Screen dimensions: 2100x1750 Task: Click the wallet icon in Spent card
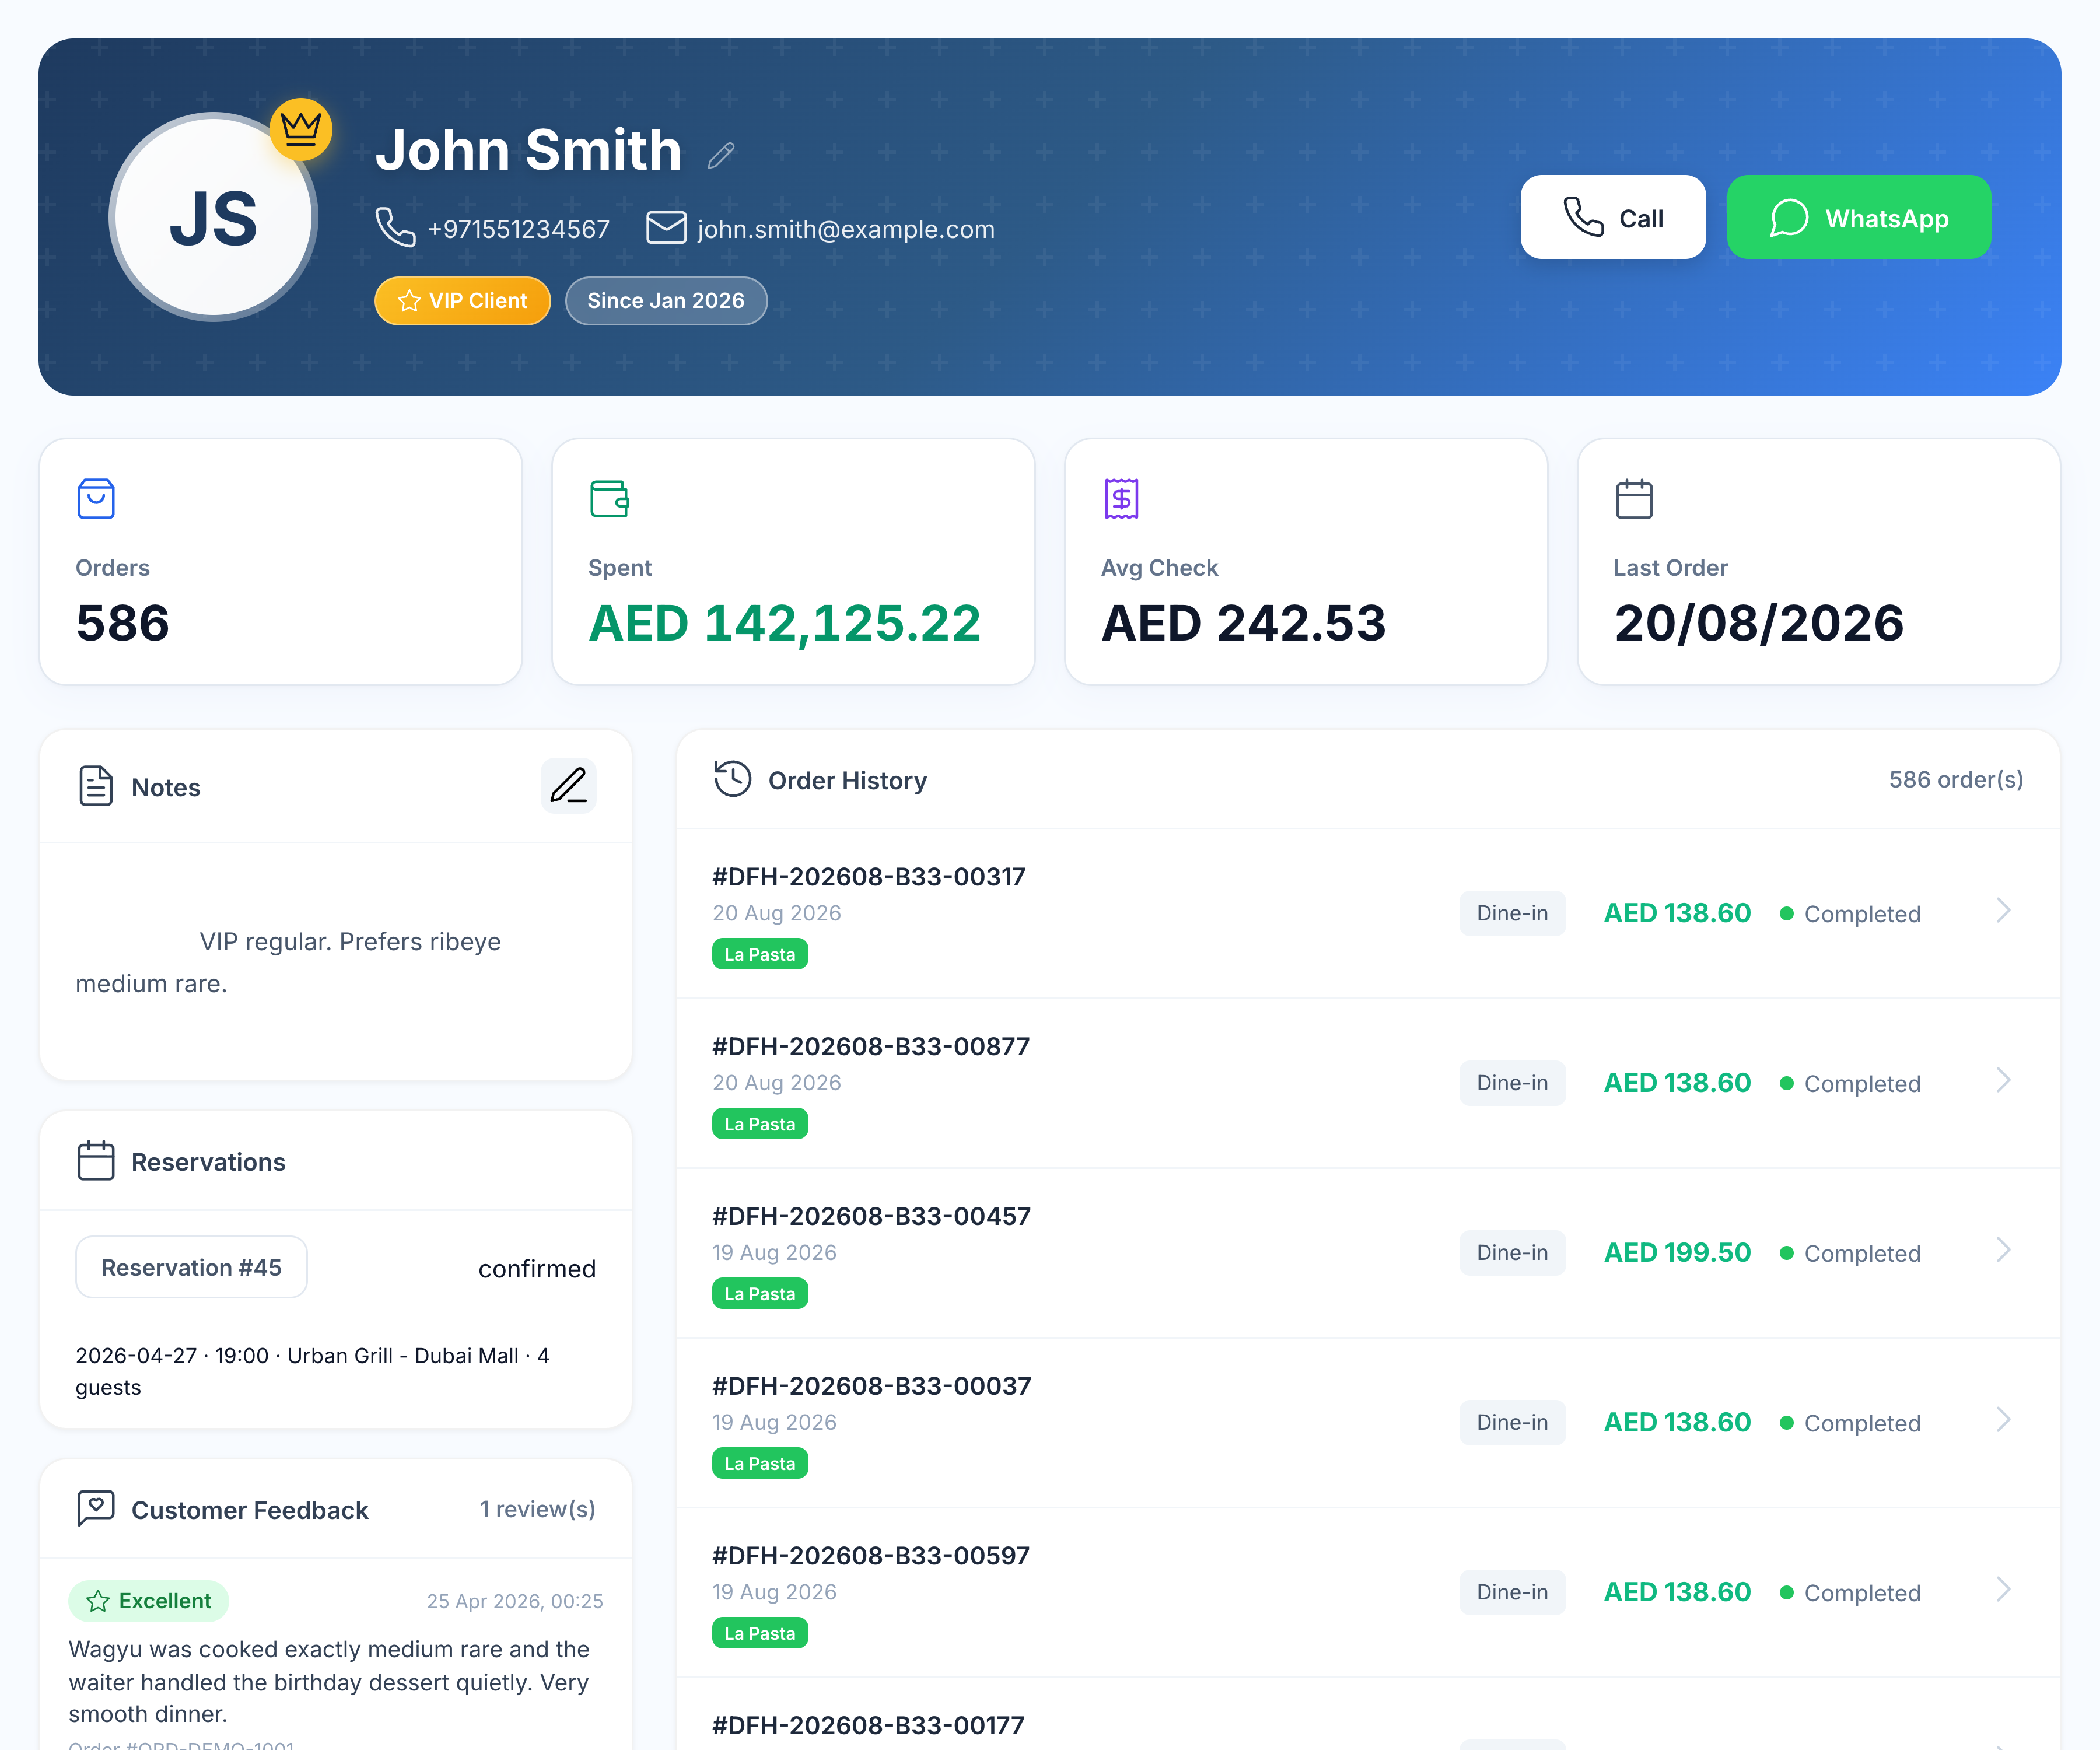tap(609, 498)
